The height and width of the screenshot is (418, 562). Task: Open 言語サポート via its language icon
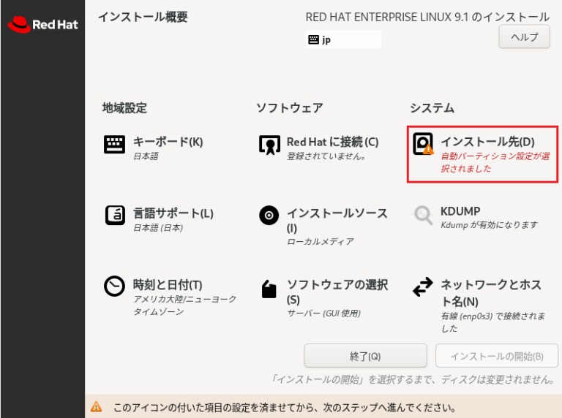(114, 216)
